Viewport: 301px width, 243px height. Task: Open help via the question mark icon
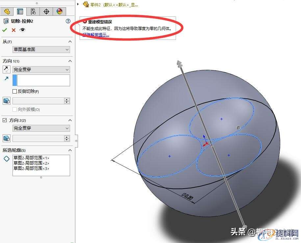[x=68, y=21]
